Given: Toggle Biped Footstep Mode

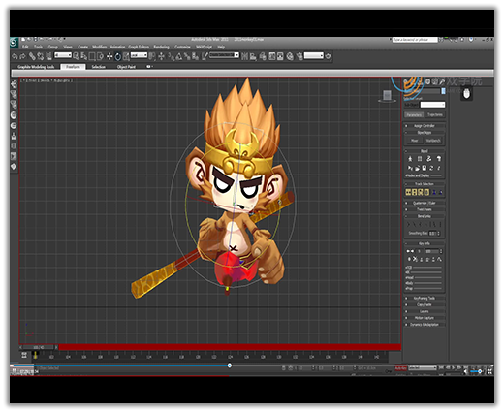Looking at the screenshot, I should 420,159.
